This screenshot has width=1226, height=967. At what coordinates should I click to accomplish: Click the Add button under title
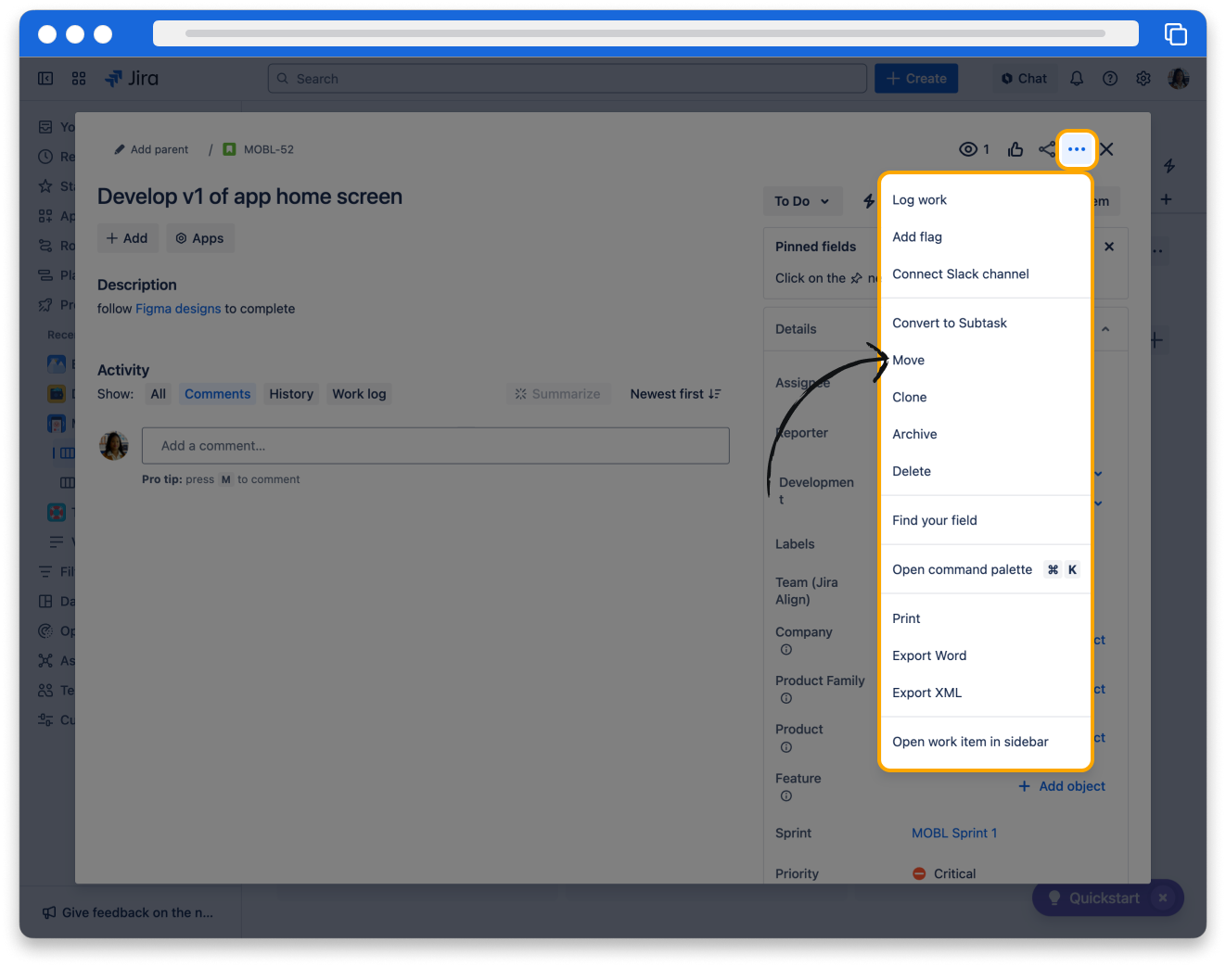(x=128, y=238)
